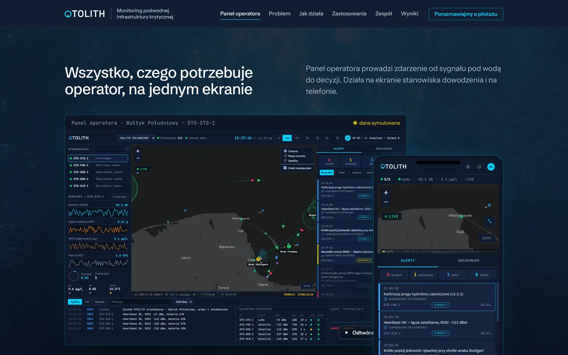Open notifications bell in desktop panel
Image resolution: width=568 pixels, height=355 pixels.
click(317, 138)
